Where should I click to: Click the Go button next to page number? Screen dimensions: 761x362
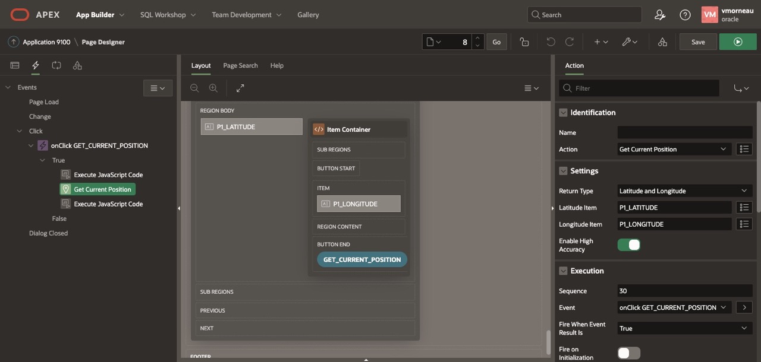point(496,42)
